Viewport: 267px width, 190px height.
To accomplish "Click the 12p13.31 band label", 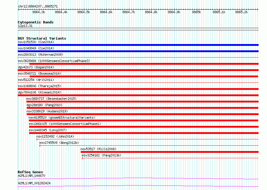I will pyautogui.click(x=25, y=26).
